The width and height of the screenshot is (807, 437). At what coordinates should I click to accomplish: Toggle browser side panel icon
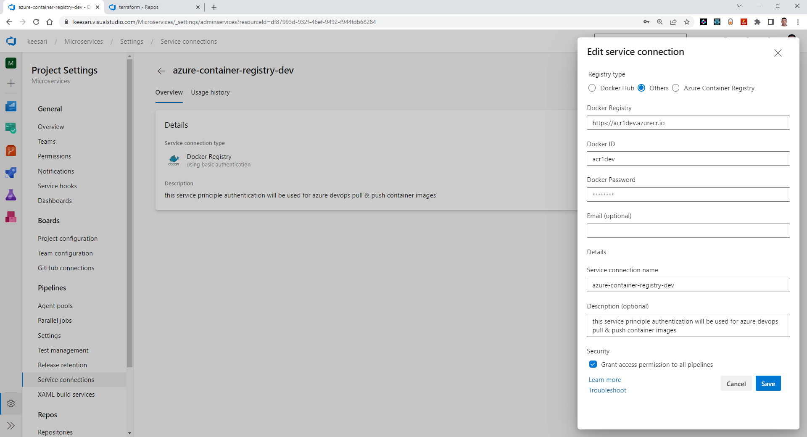click(x=771, y=22)
